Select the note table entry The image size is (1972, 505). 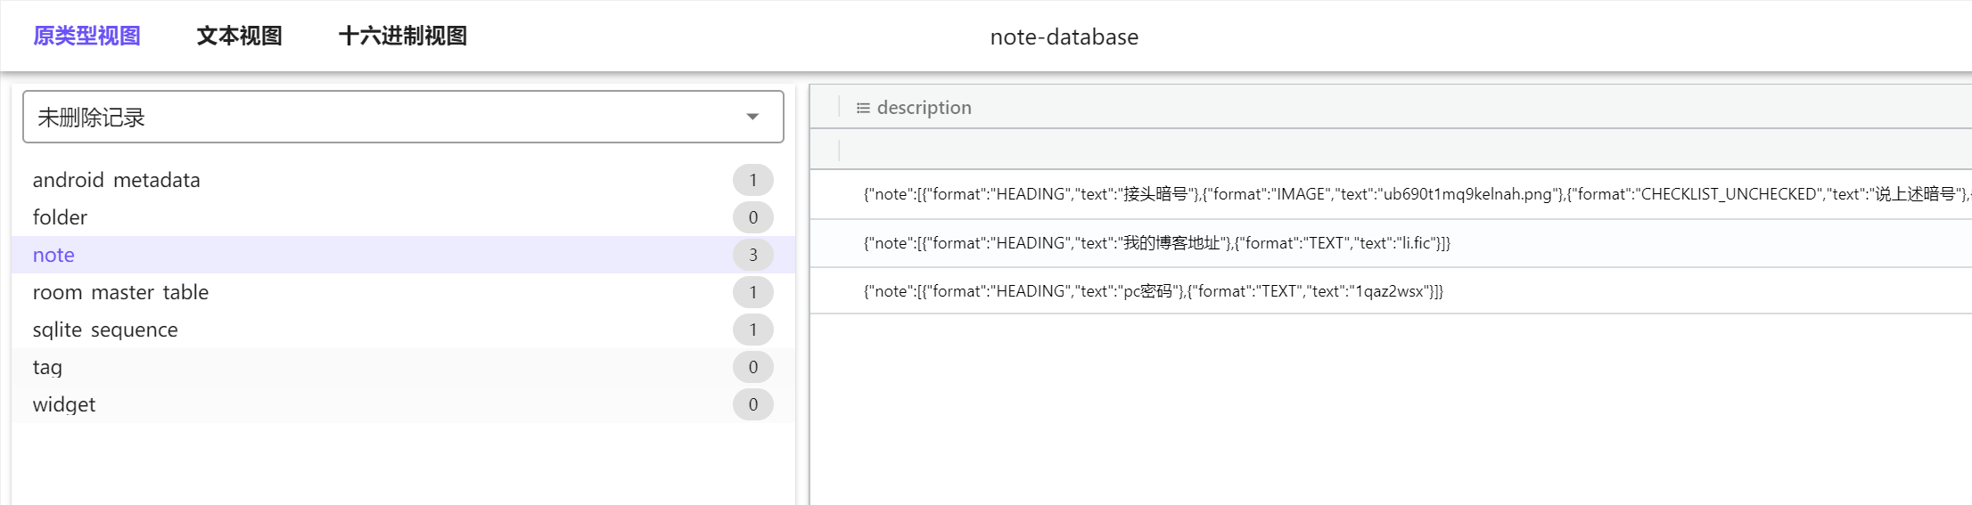pyautogui.click(x=53, y=255)
